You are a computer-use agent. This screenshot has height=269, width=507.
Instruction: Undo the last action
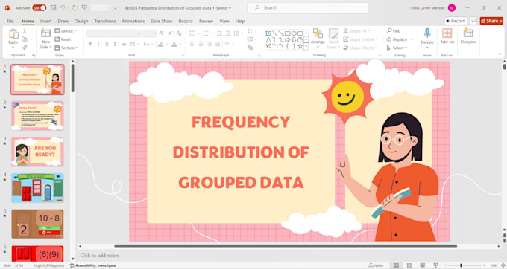pos(63,7)
